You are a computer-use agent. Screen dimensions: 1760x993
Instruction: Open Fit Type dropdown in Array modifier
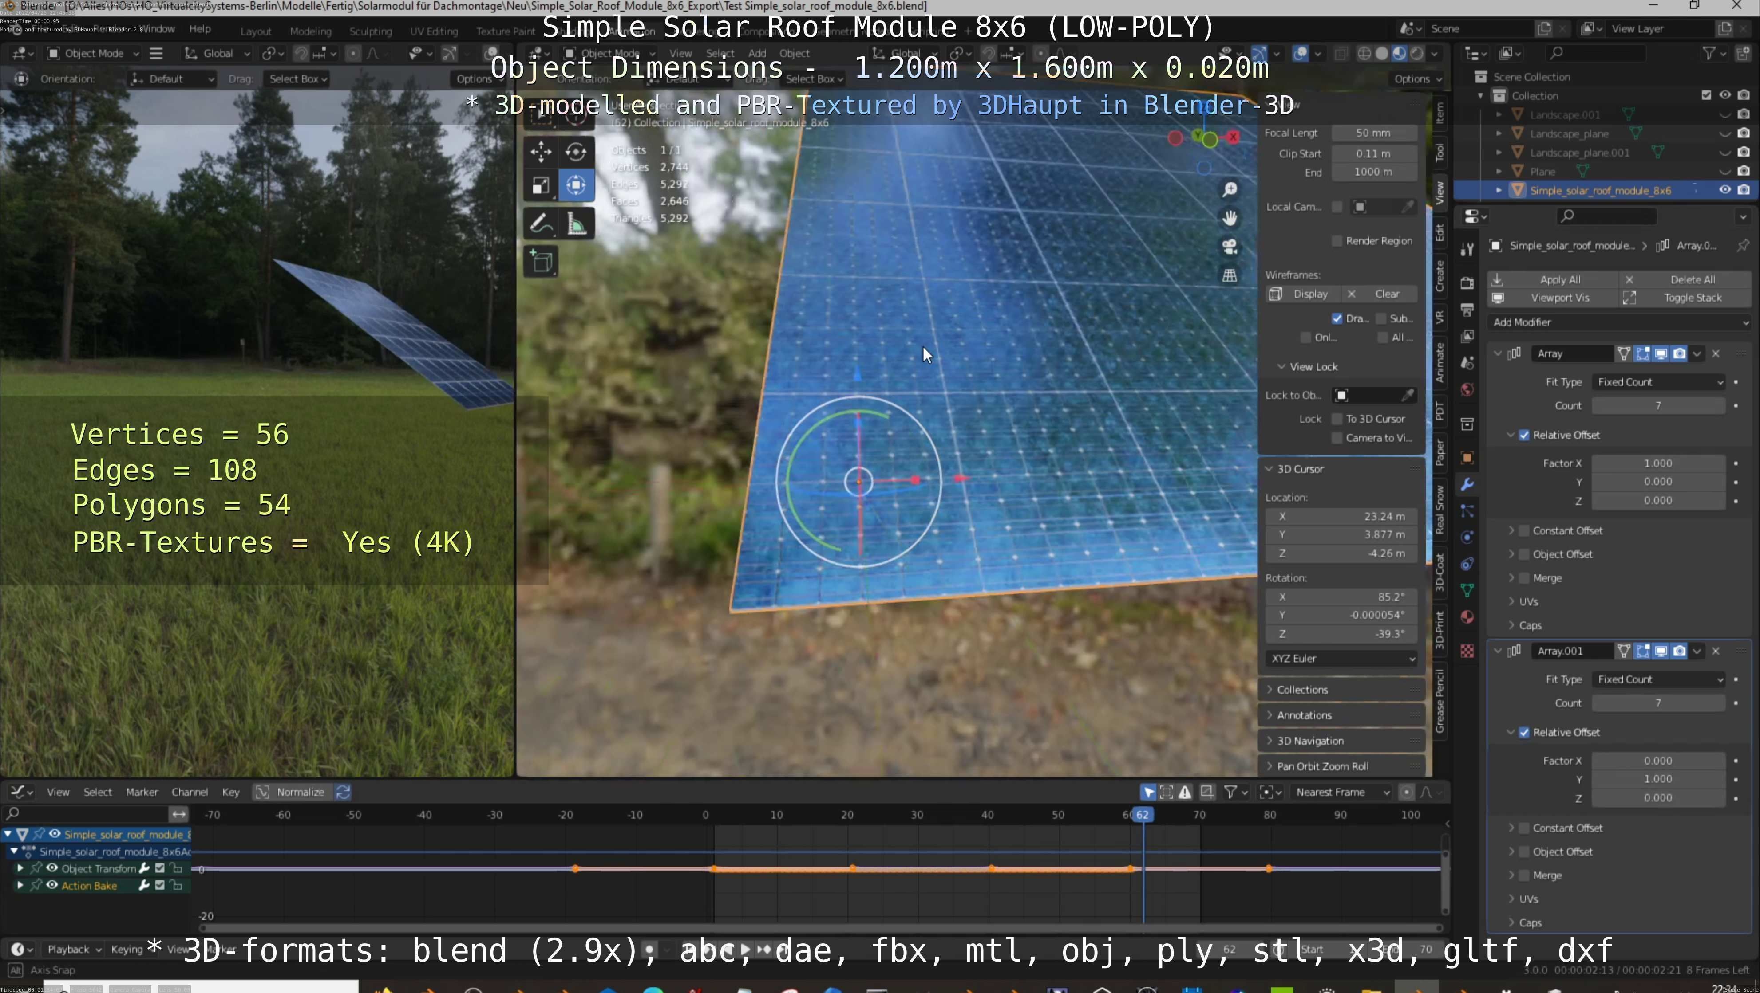[1659, 382]
